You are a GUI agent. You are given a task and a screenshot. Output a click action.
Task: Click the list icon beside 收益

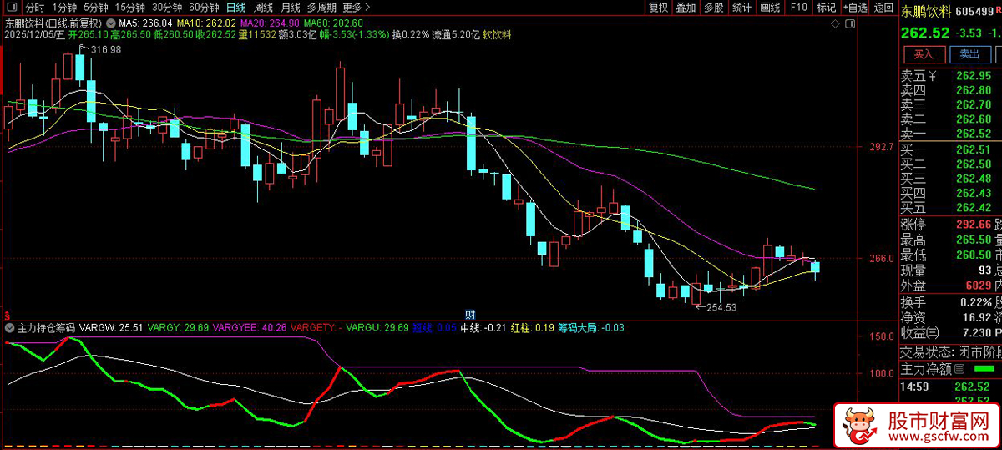[x=932, y=332]
